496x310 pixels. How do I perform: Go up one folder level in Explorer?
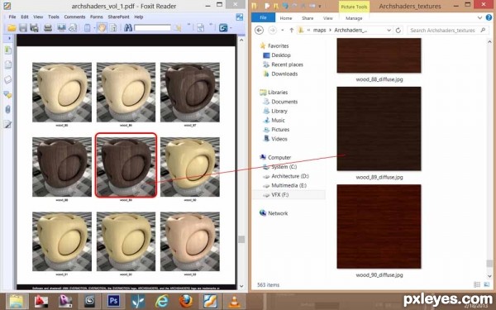pos(291,30)
